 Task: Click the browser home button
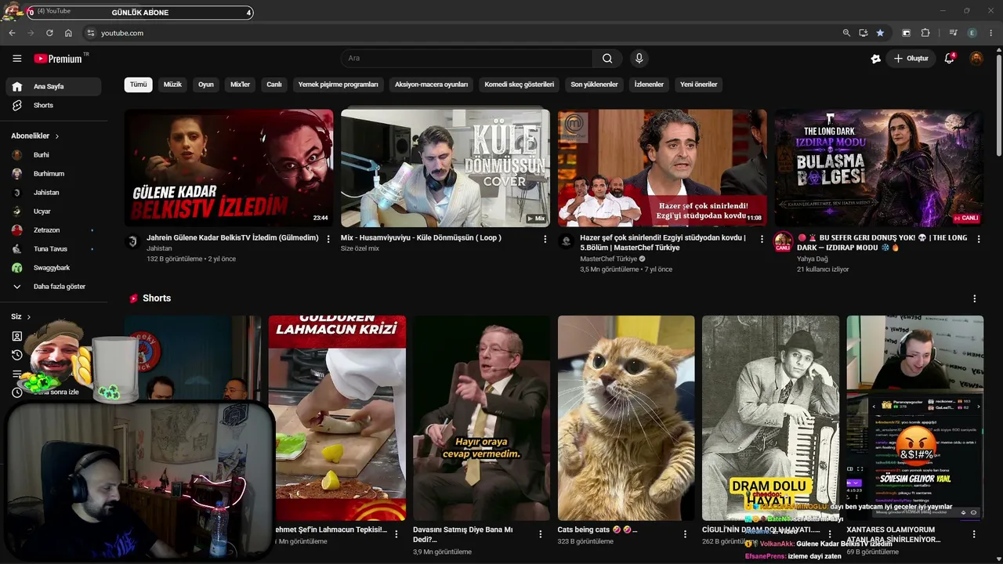pyautogui.click(x=68, y=33)
